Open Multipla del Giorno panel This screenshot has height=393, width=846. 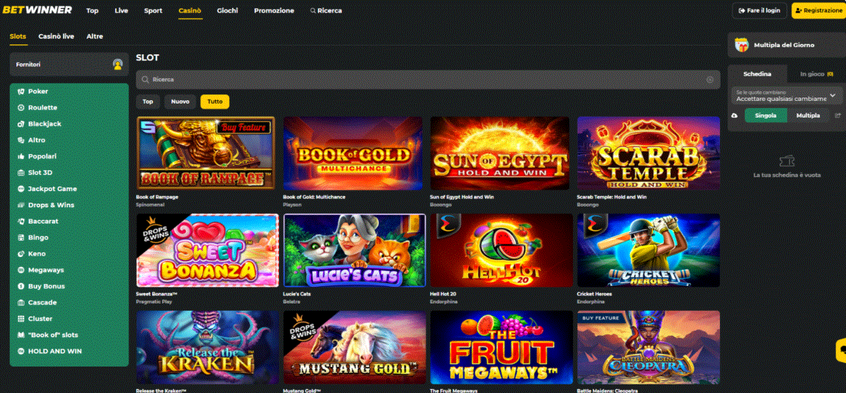point(787,45)
